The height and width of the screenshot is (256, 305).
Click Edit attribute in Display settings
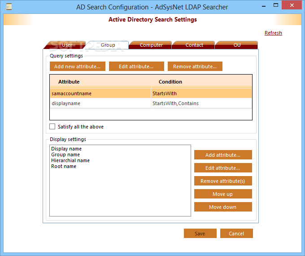click(x=223, y=168)
